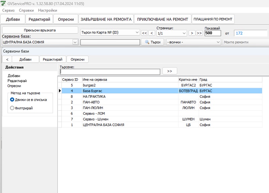Screen dimensions: 269x193
Task: Click the БОТЕВГРАД short name cell
Action: (188, 91)
